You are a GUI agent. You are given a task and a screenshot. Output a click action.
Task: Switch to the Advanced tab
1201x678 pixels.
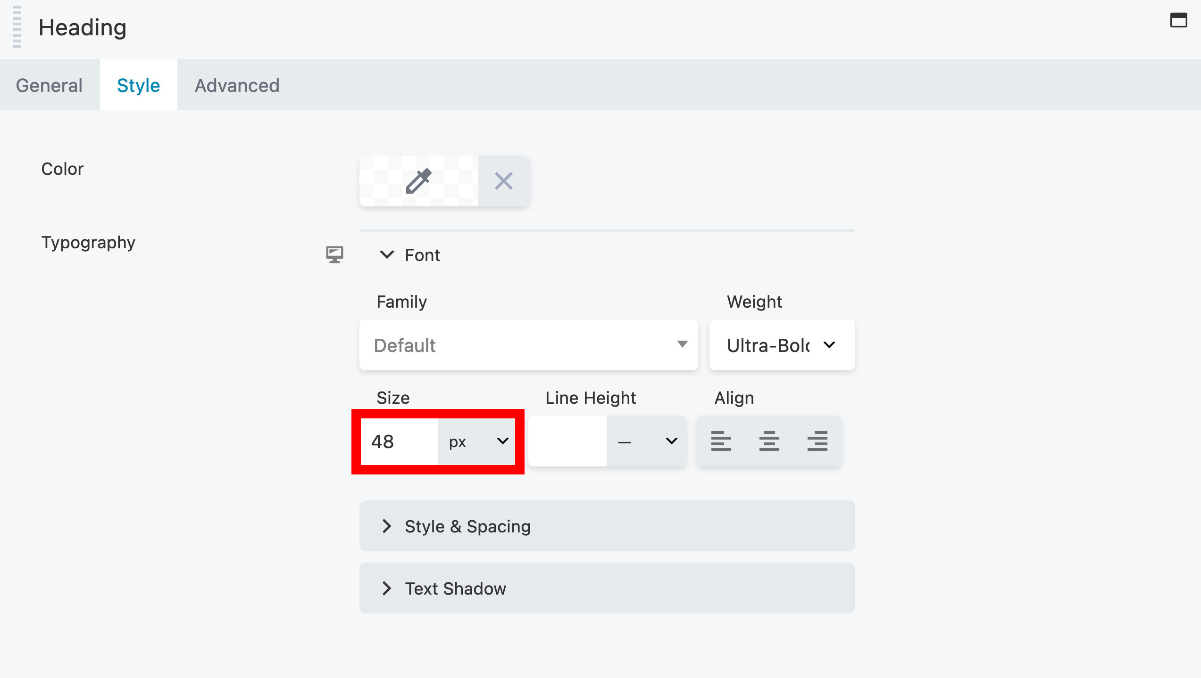(237, 85)
